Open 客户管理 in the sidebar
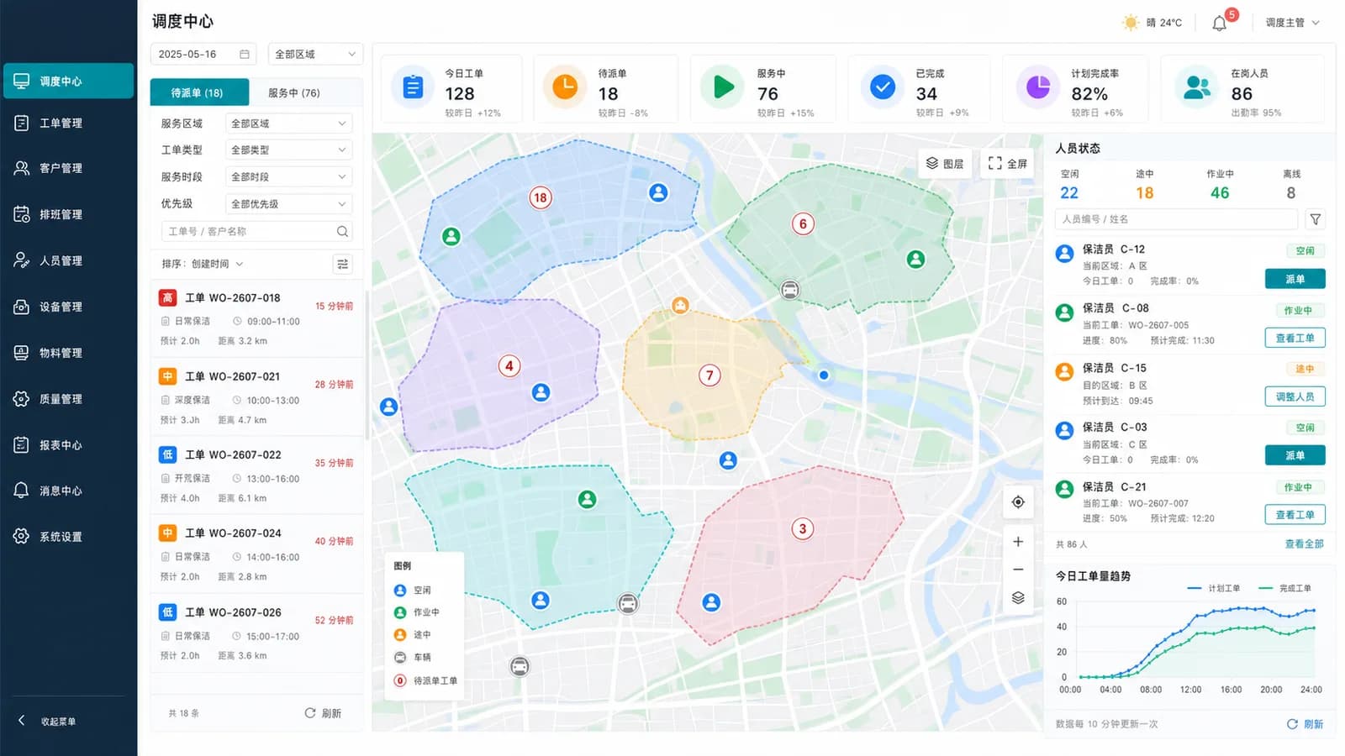 (x=68, y=168)
